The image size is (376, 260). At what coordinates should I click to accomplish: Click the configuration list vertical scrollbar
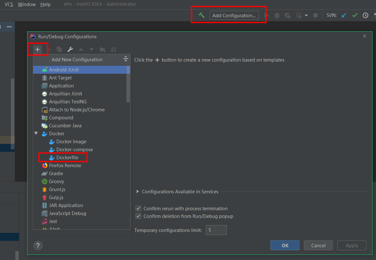[128, 84]
